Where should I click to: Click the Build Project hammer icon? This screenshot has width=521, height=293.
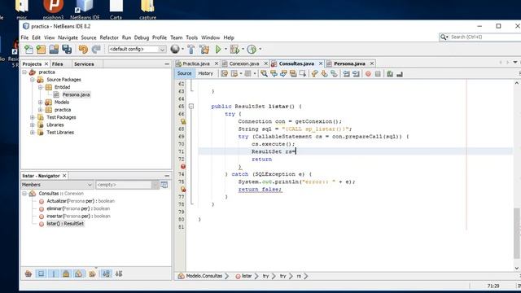pyautogui.click(x=191, y=49)
